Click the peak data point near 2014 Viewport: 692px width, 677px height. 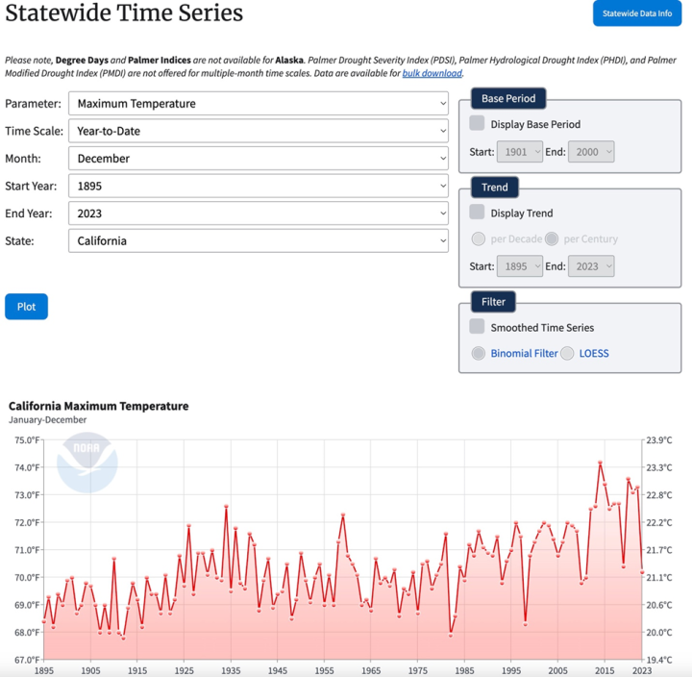[600, 464]
